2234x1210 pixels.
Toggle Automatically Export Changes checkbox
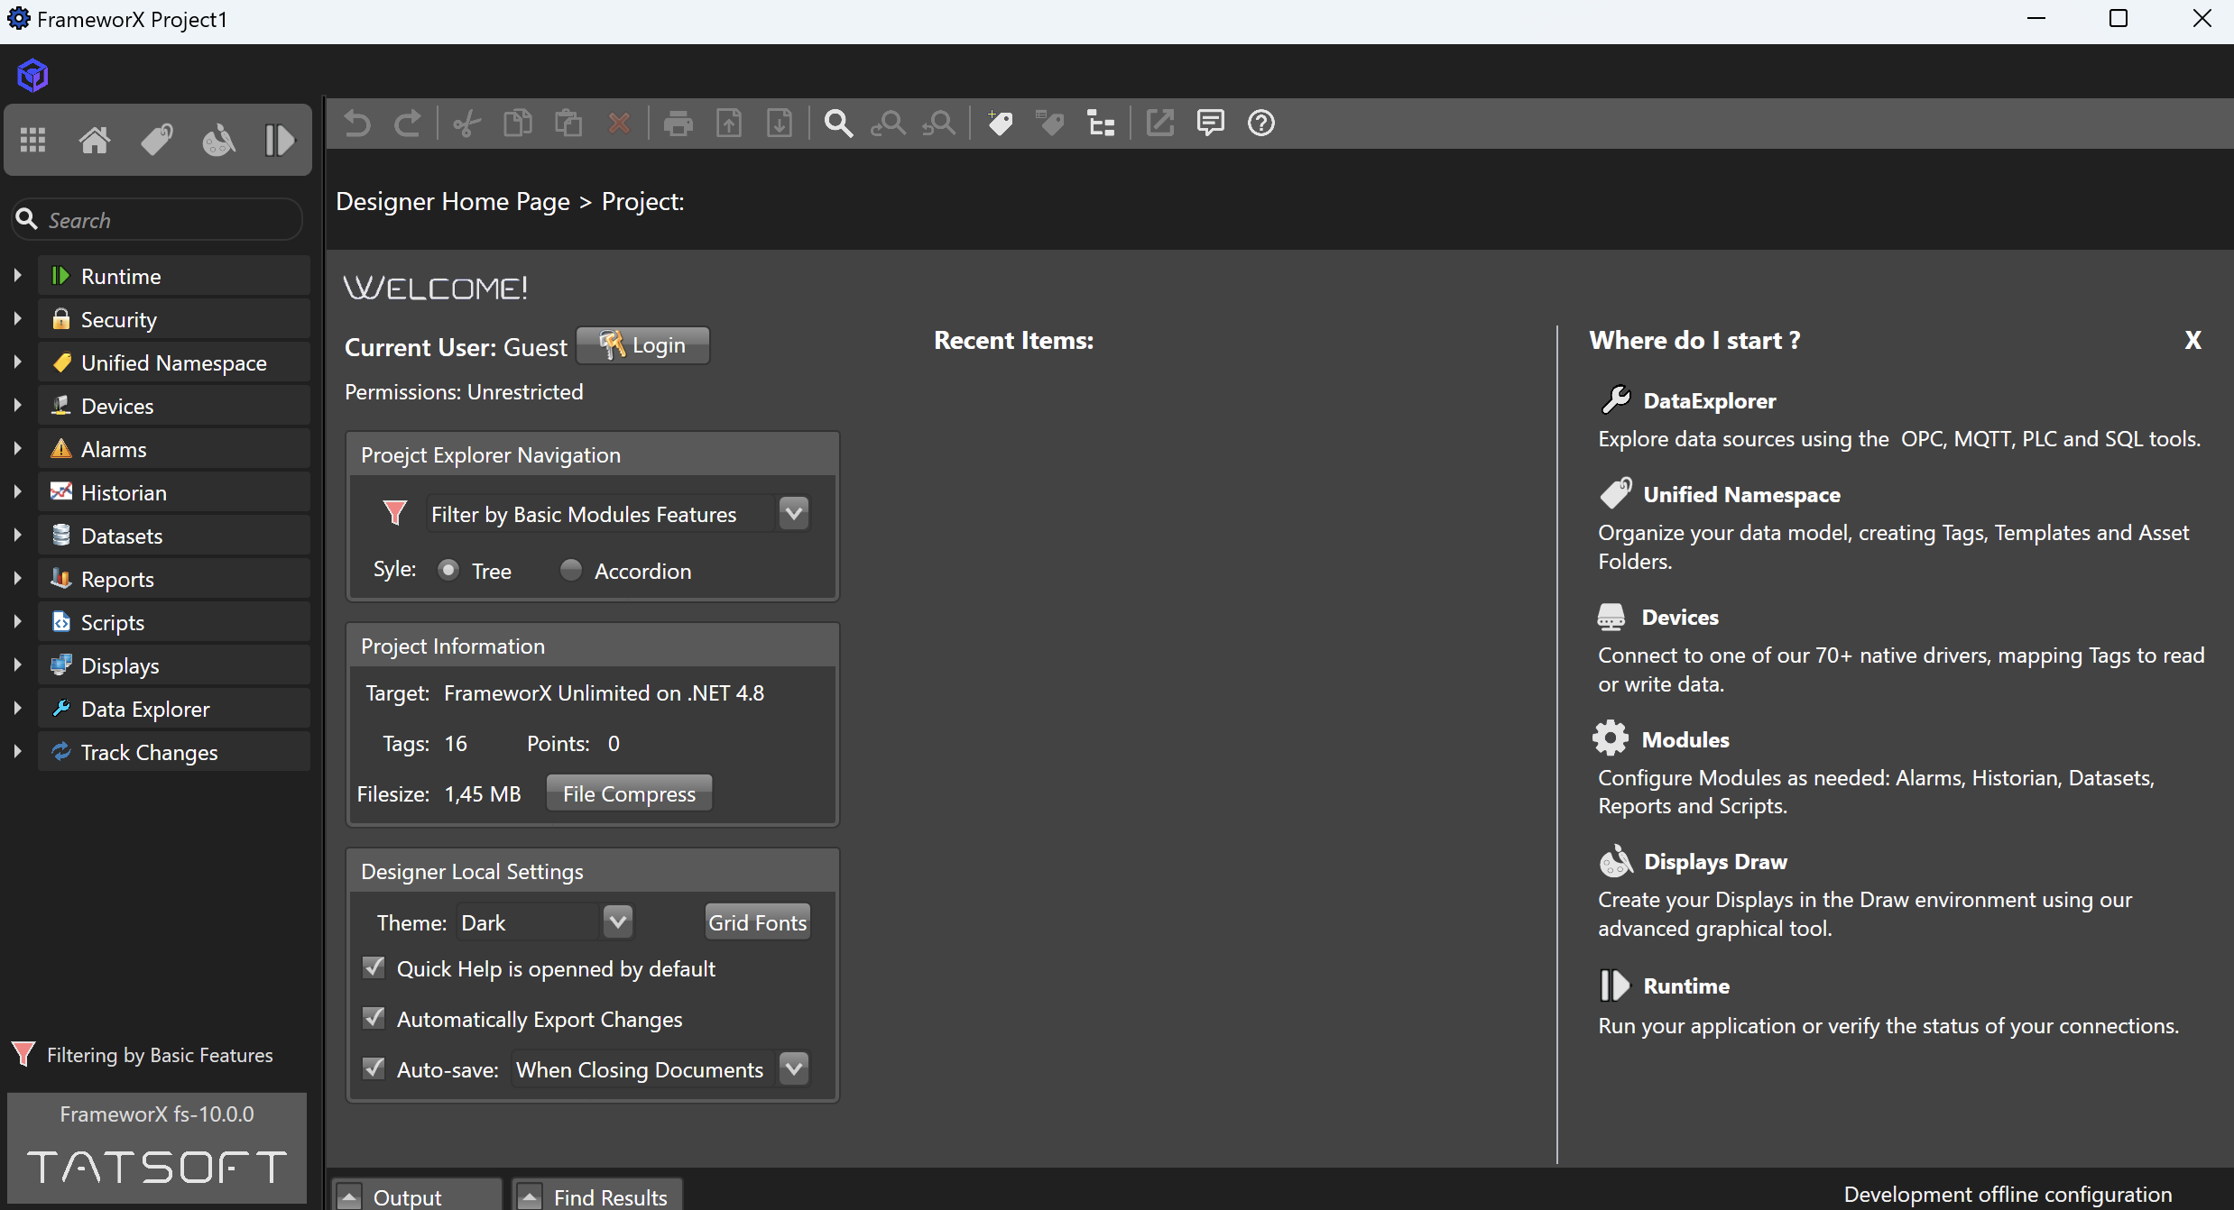pyautogui.click(x=374, y=1018)
